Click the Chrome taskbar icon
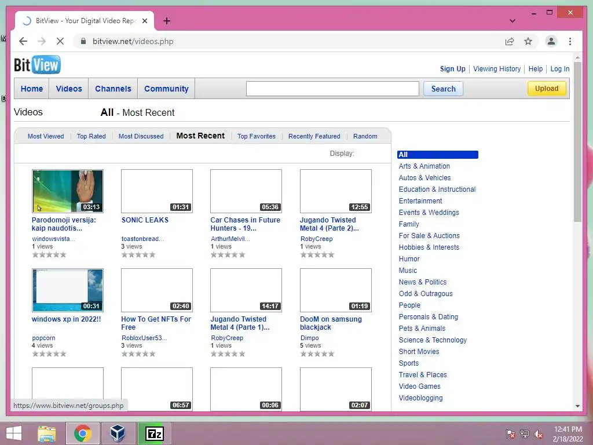This screenshot has width=593, height=445. point(83,433)
